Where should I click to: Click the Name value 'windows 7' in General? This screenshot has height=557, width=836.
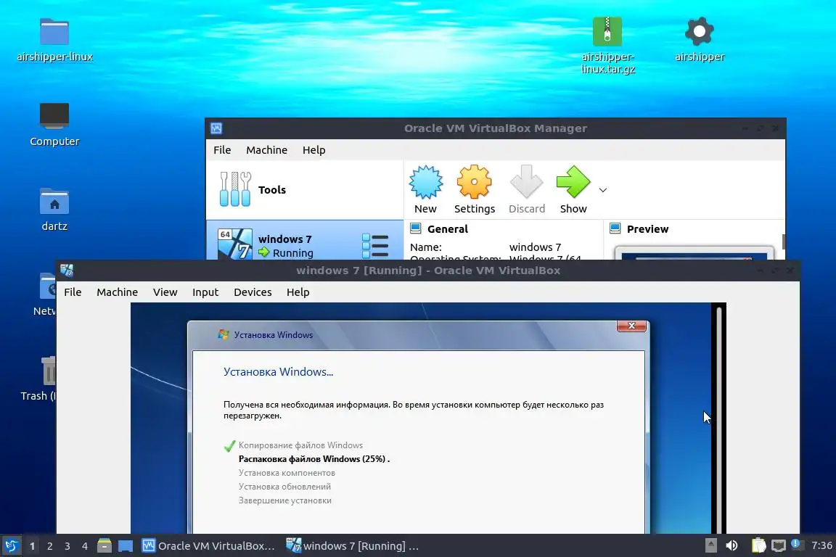click(x=536, y=247)
